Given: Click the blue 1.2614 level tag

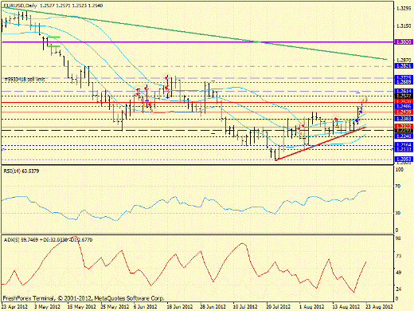Looking at the screenshot, I should click(x=403, y=91).
